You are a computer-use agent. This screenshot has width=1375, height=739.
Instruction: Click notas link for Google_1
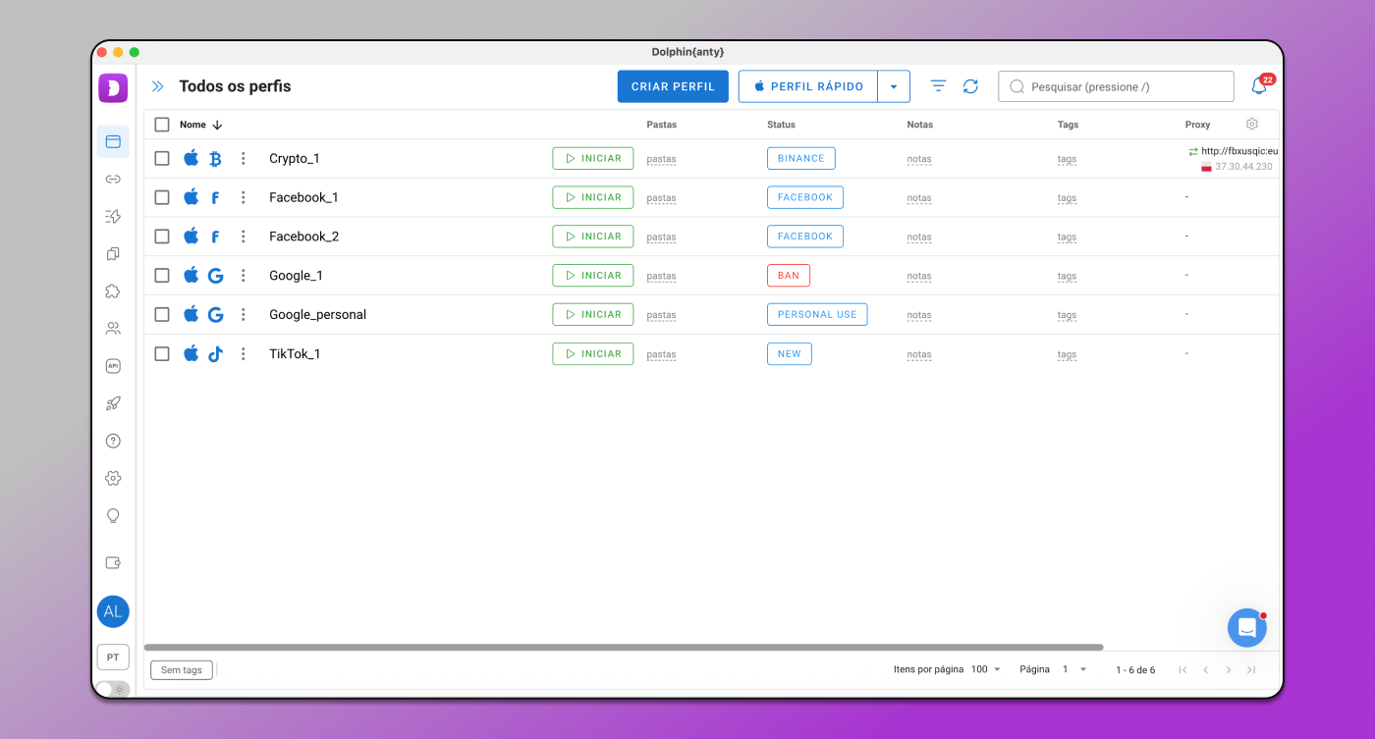pyautogui.click(x=919, y=277)
